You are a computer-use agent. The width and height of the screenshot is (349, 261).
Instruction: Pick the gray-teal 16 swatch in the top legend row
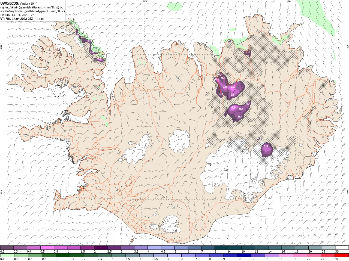(x=288, y=248)
